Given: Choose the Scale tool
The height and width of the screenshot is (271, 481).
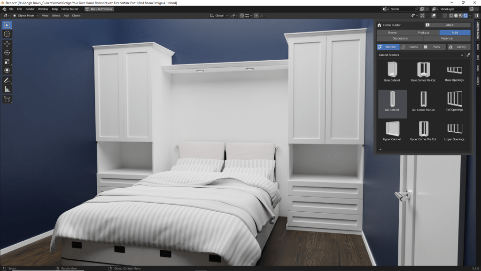Looking at the screenshot, I should pos(7,62).
